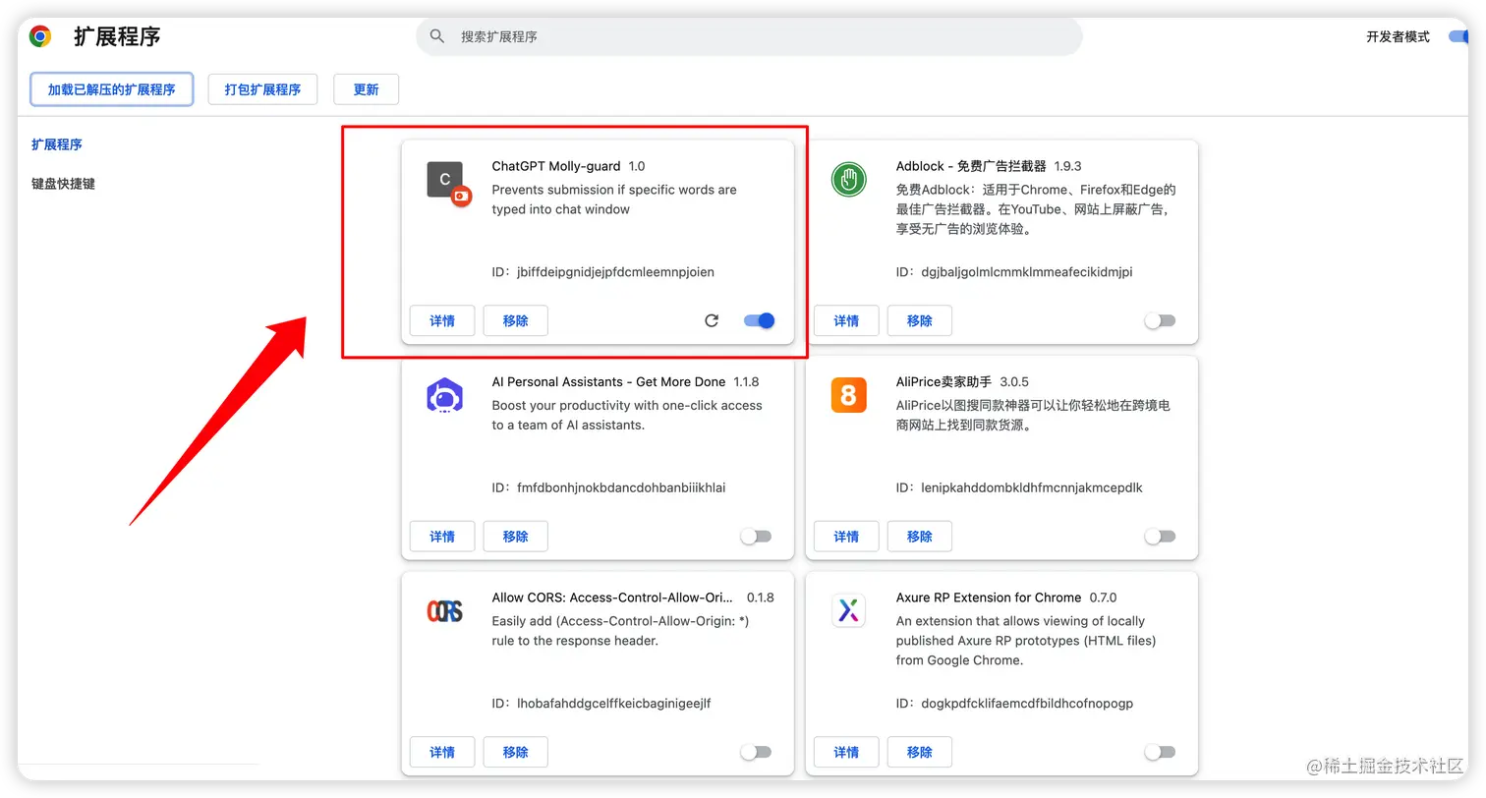The height and width of the screenshot is (798, 1486).
Task: Click the AliPrice卖家助手 title text
Action: [x=944, y=381]
